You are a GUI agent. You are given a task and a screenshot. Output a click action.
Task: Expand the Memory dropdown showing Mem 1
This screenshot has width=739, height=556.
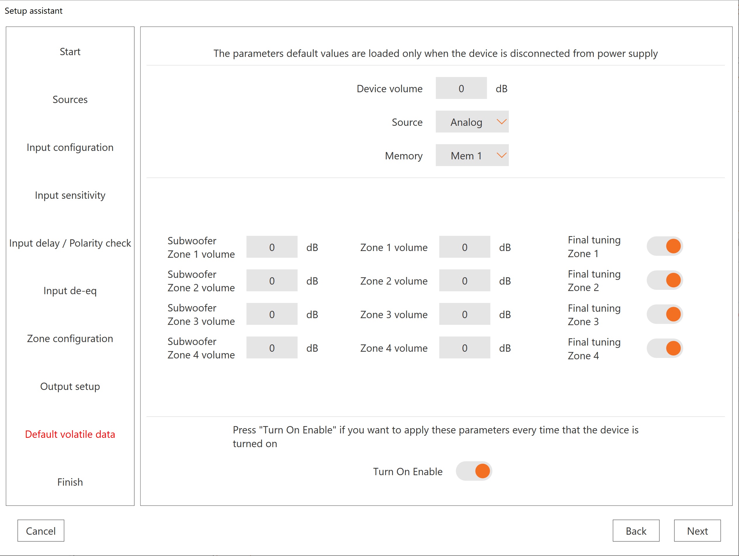[472, 156]
